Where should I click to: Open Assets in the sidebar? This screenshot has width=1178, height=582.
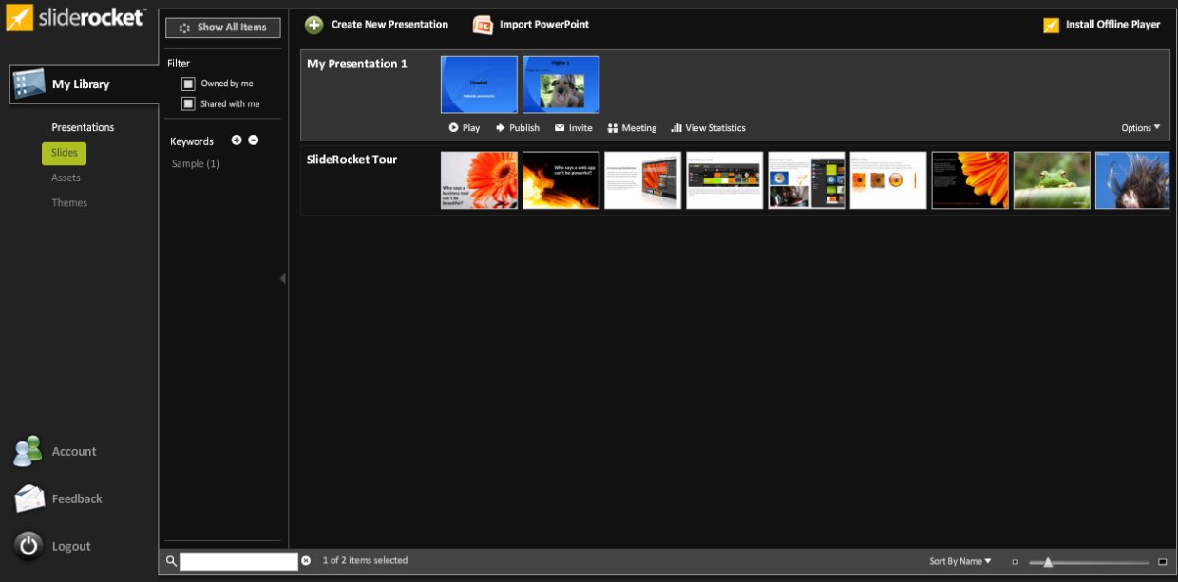(66, 178)
